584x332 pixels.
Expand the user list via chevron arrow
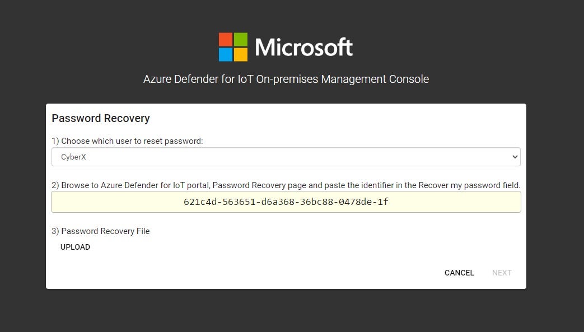point(515,157)
